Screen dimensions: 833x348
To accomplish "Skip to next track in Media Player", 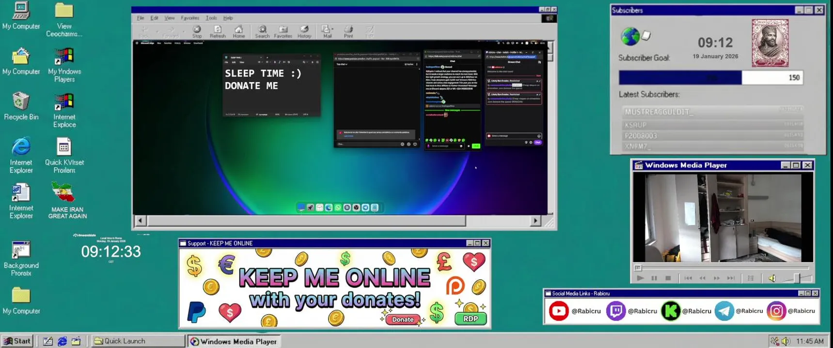I will click(731, 278).
